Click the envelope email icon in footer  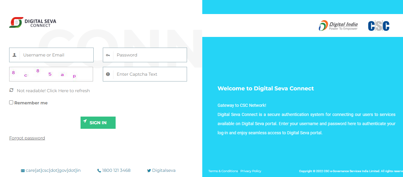[x=23, y=171]
